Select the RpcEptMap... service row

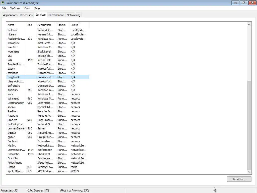click(x=48, y=171)
